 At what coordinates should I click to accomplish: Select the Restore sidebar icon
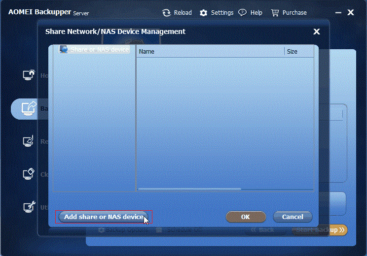pos(28,141)
